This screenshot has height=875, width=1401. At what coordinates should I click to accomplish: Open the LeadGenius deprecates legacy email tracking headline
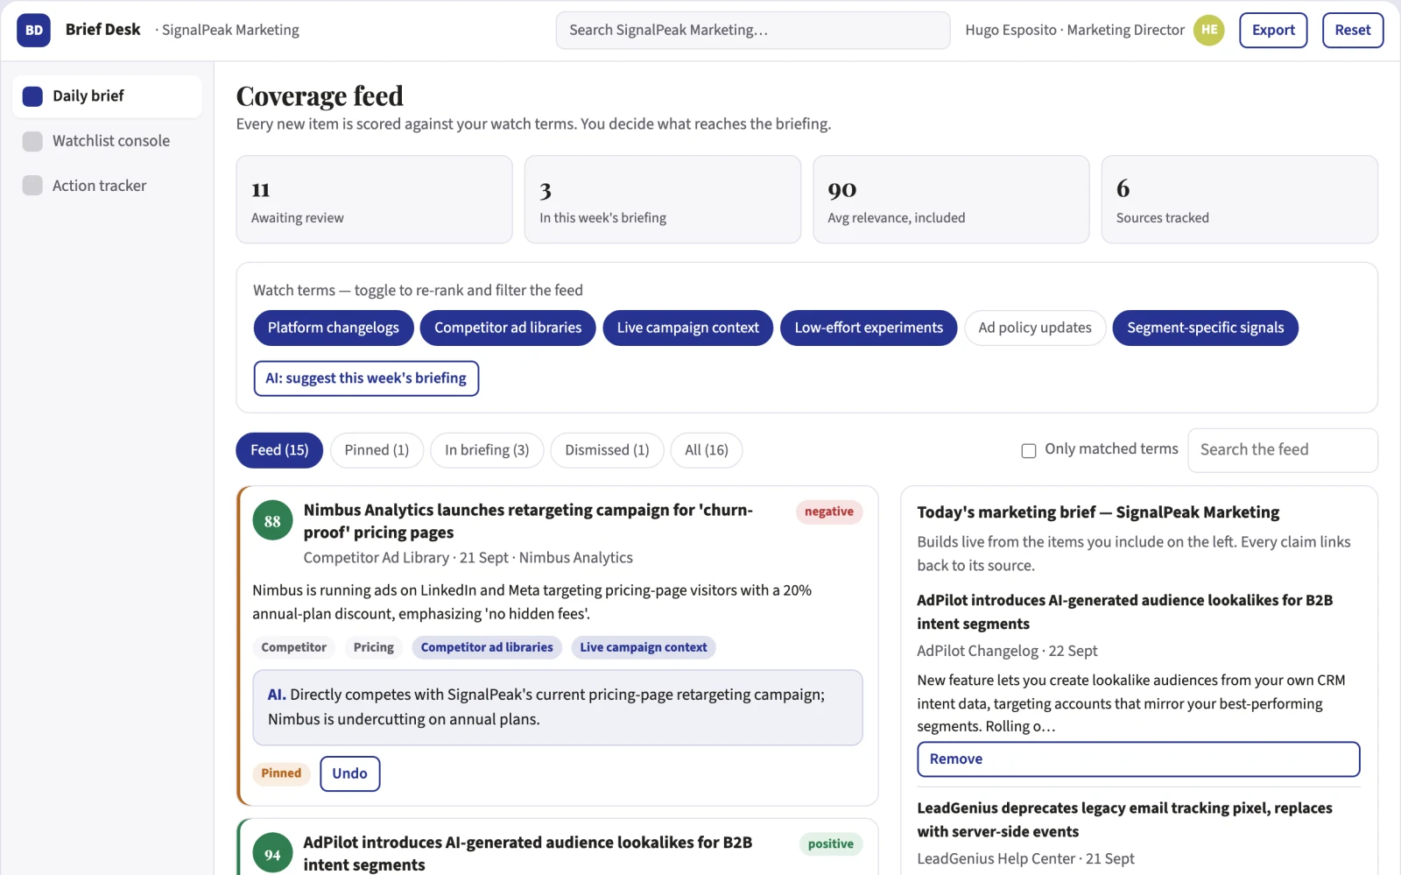[x=1124, y=820]
